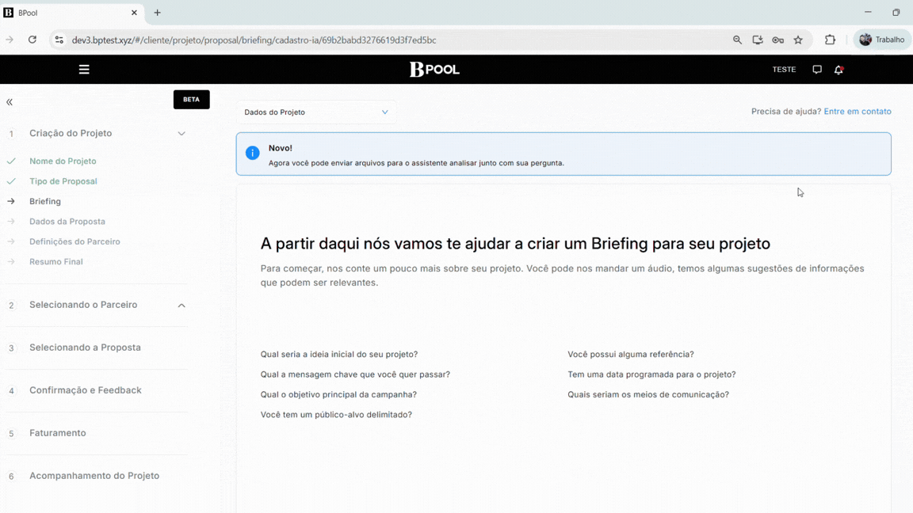The width and height of the screenshot is (913, 513).
Task: Open the Trabalho browser profile
Action: [x=881, y=40]
